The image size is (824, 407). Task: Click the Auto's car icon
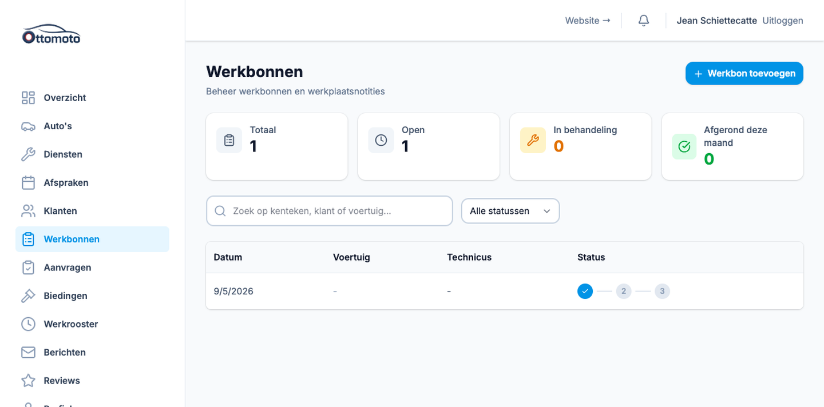28,126
